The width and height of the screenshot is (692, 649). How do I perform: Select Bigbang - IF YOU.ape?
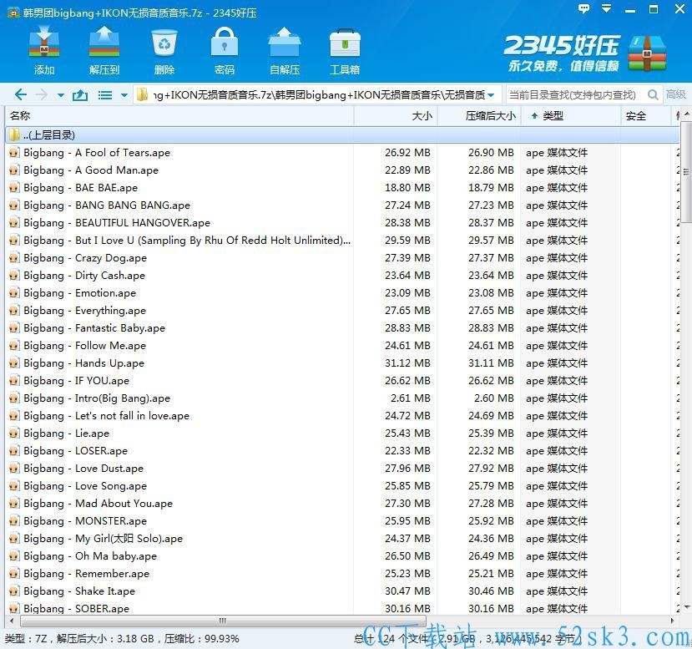coord(342,381)
